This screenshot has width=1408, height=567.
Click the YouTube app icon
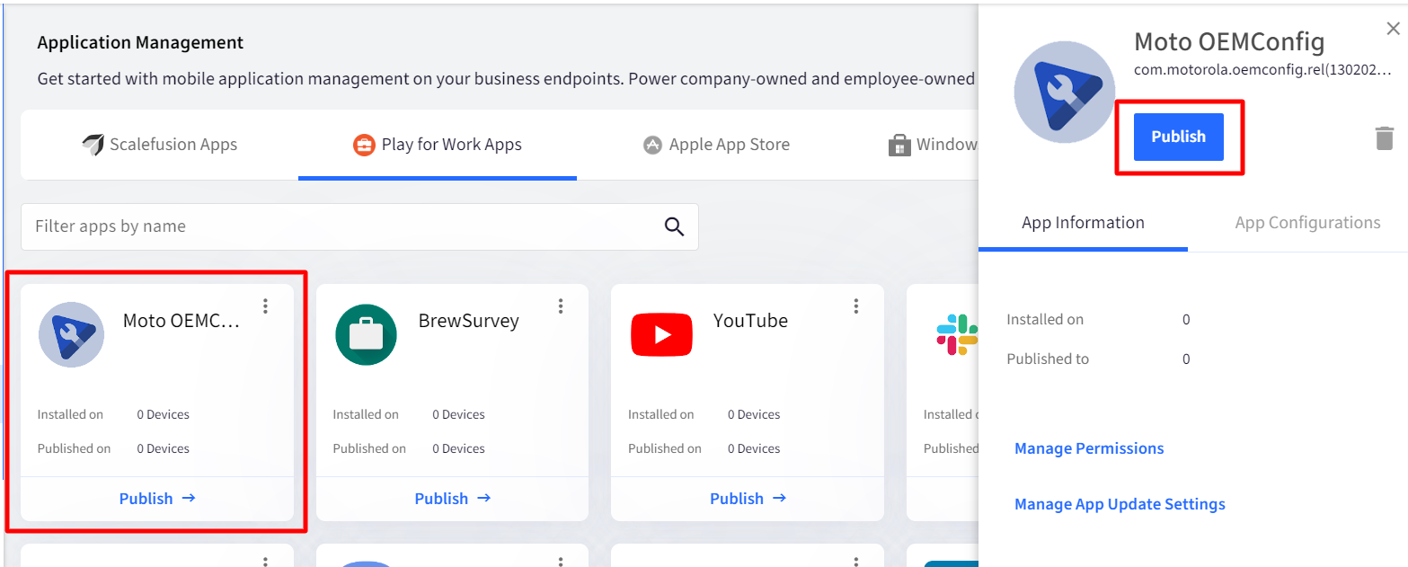coord(661,334)
